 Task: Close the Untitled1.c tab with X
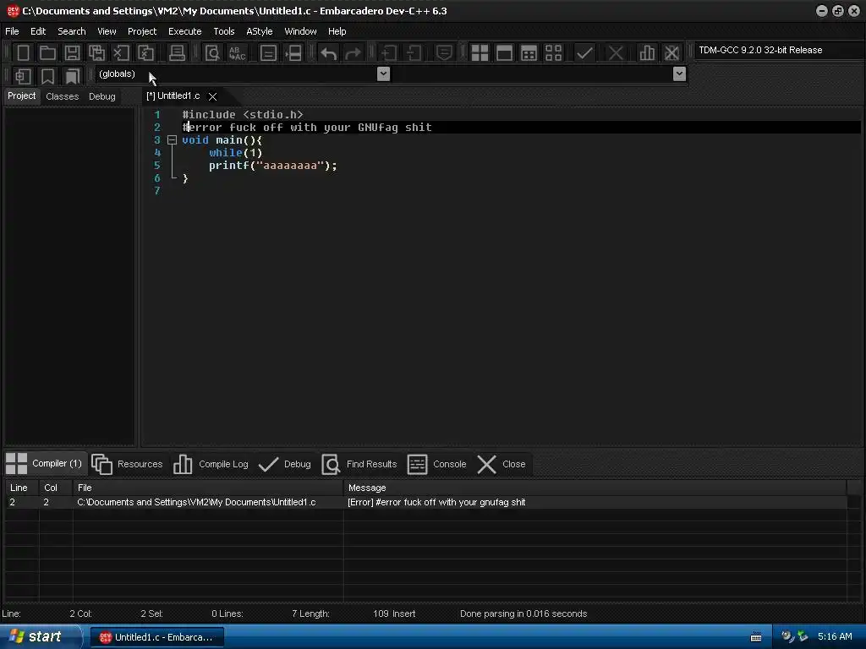click(212, 96)
